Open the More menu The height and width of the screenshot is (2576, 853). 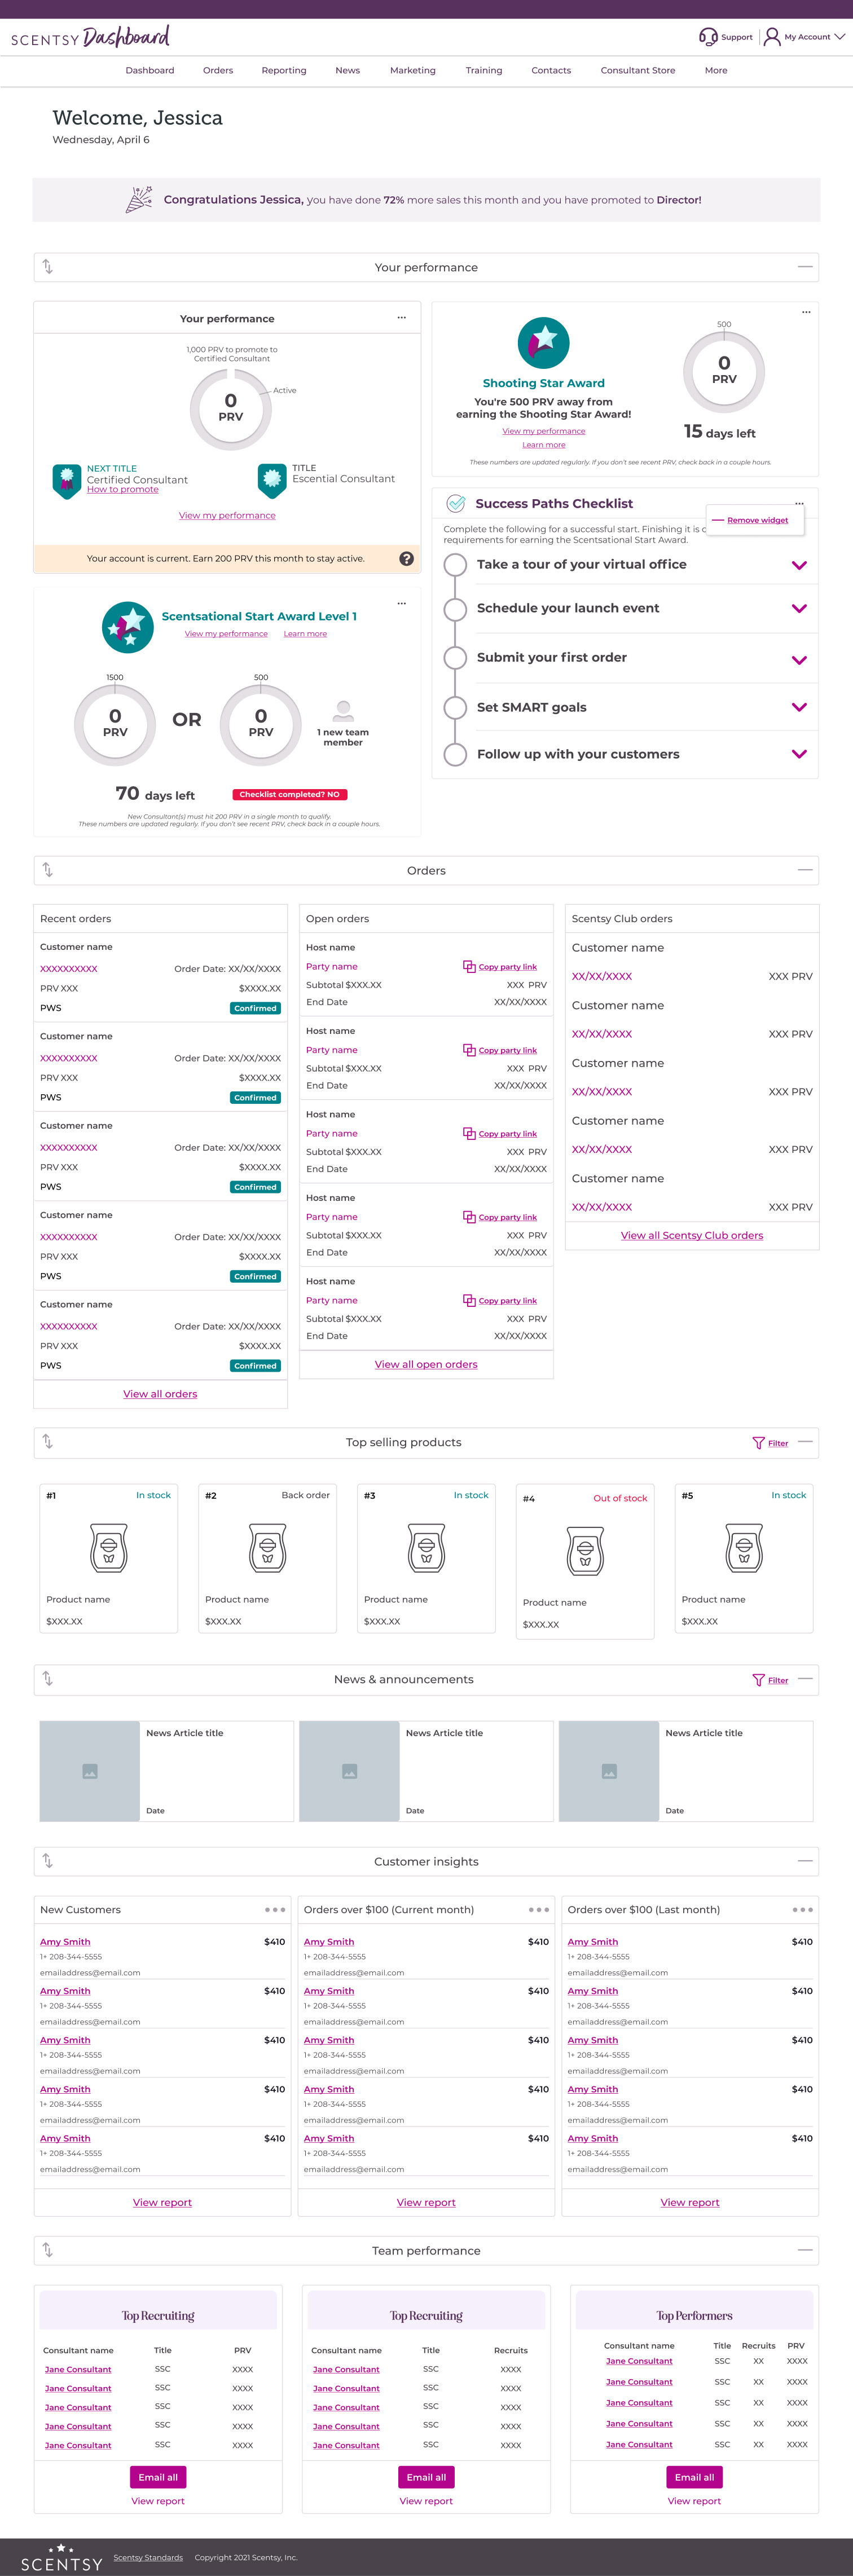click(716, 71)
